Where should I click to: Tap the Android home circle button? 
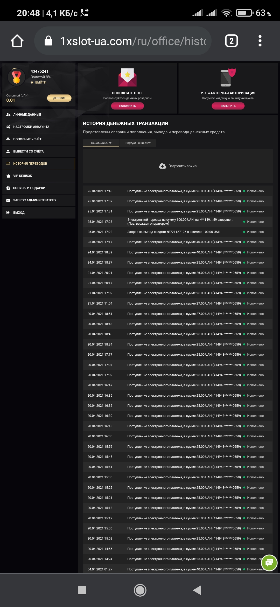pyautogui.click(x=140, y=590)
